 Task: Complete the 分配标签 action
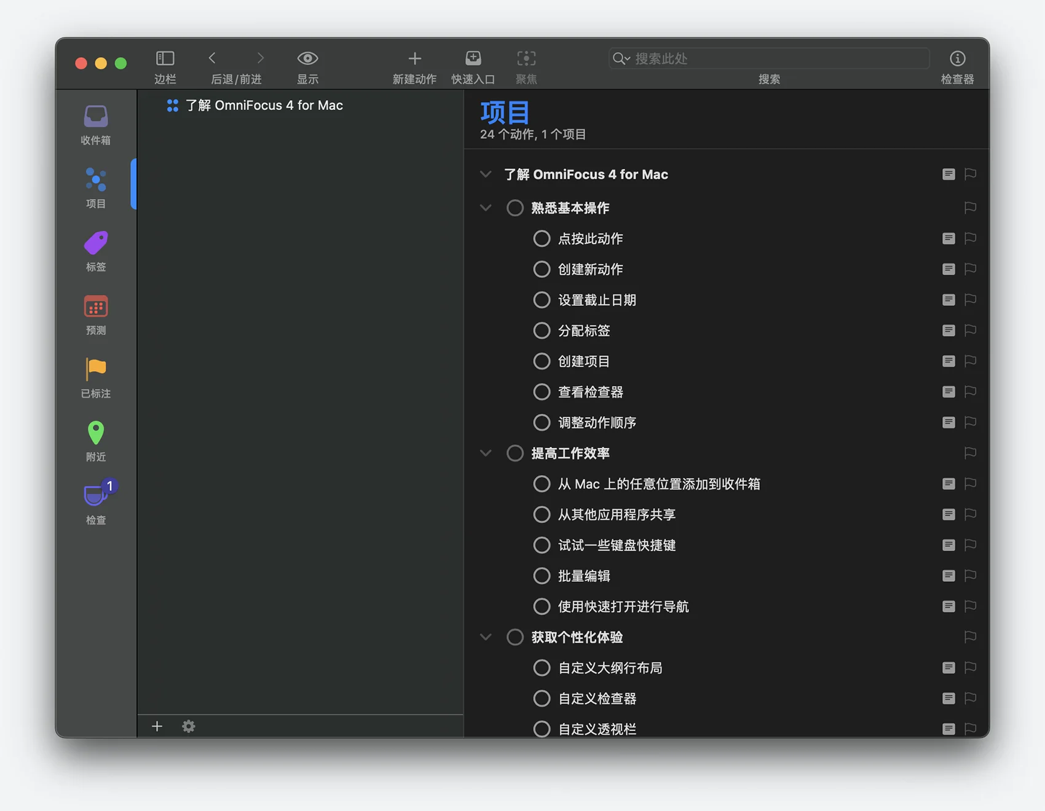(542, 331)
